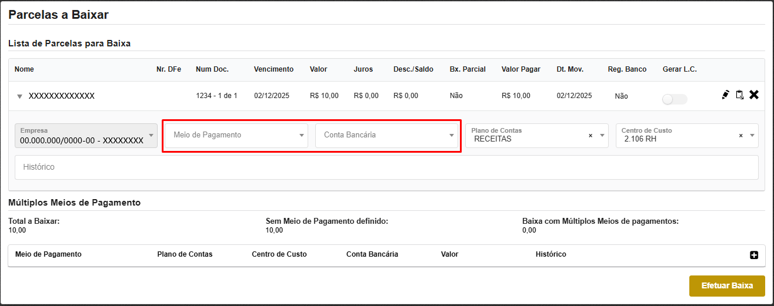Clear the Plano de Contas selection
The image size is (774, 306).
coord(590,136)
